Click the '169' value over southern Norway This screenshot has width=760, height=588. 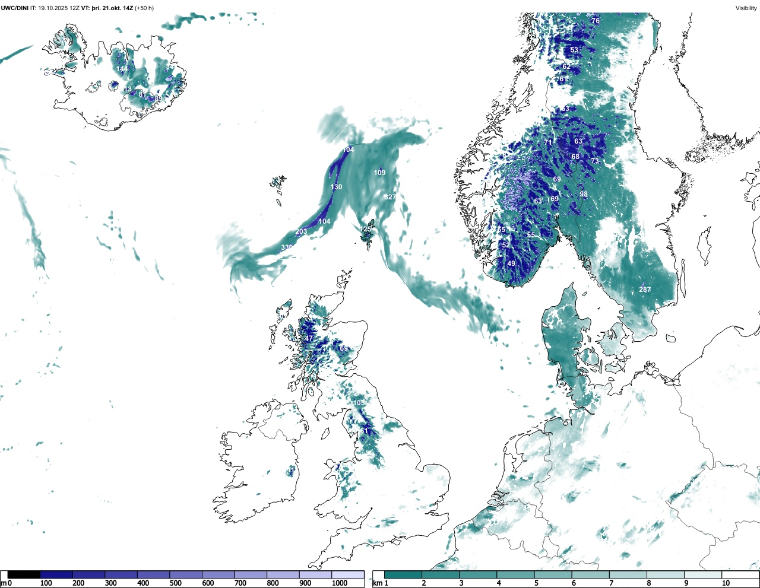click(553, 199)
